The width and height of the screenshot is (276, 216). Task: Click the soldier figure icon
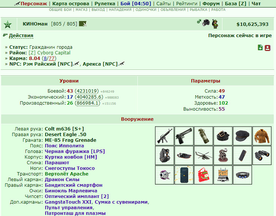pyautogui.click(x=215, y=24)
